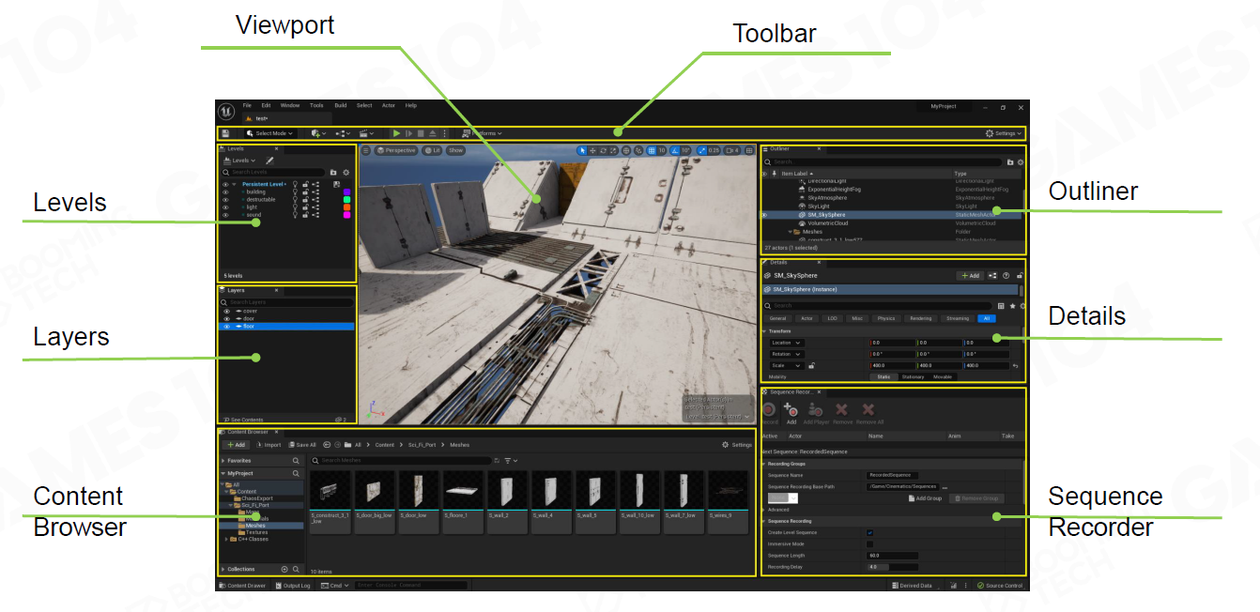
Task: Click the purple color swatch for building level
Action: tap(346, 191)
